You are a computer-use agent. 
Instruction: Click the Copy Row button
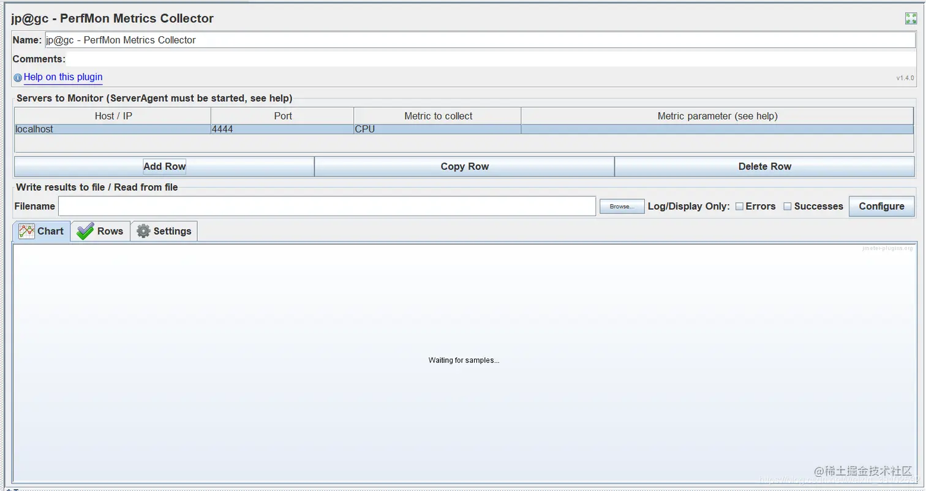(464, 167)
